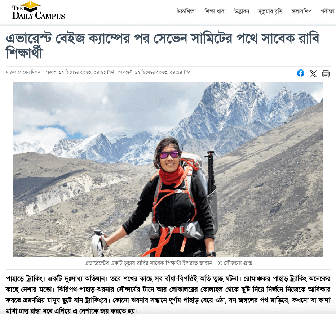Select the উদ্ভাবন navigation item
Screen dimensions: 336x314
(242, 11)
